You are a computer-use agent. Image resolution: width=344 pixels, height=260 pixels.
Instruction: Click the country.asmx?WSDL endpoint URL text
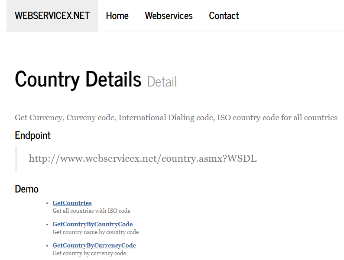coord(143,159)
